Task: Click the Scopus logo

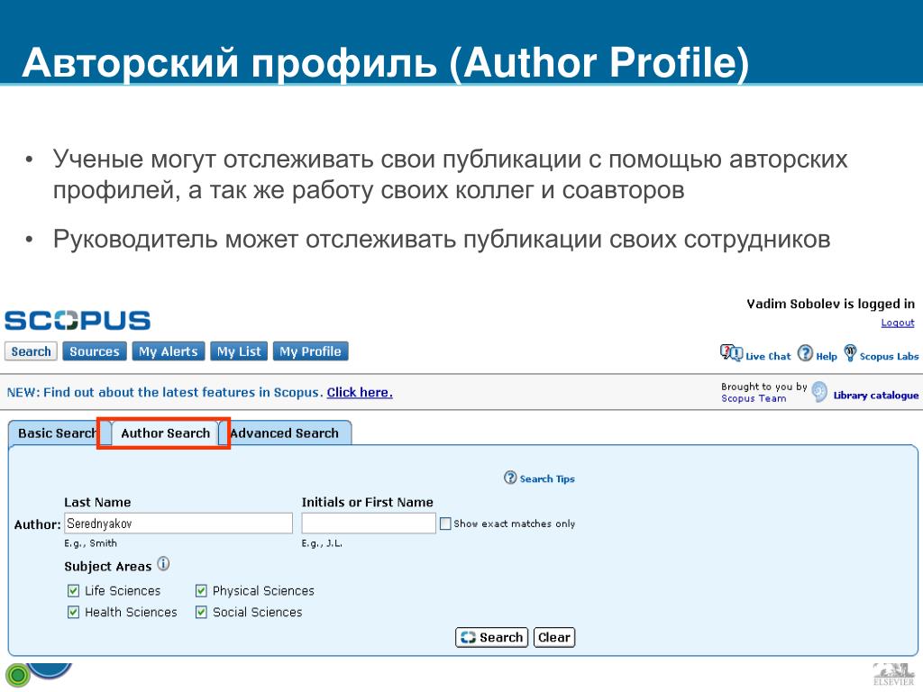Action: pos(78,321)
